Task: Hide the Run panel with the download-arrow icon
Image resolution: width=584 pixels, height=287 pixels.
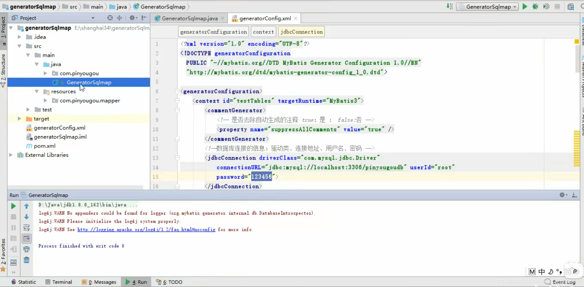Action: point(574,195)
